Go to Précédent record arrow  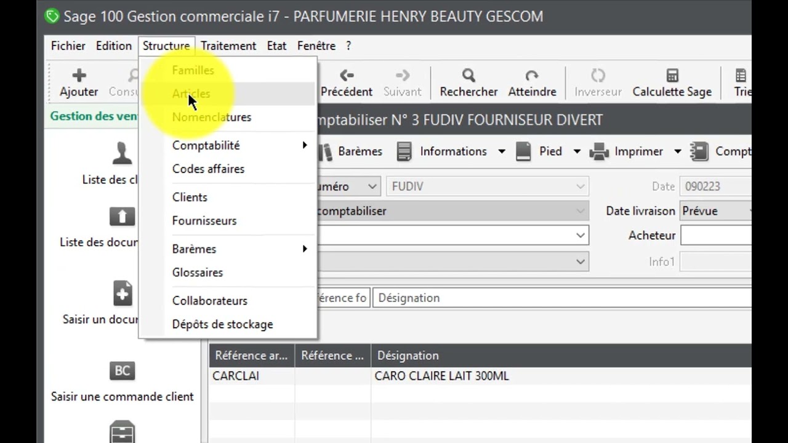pyautogui.click(x=347, y=76)
